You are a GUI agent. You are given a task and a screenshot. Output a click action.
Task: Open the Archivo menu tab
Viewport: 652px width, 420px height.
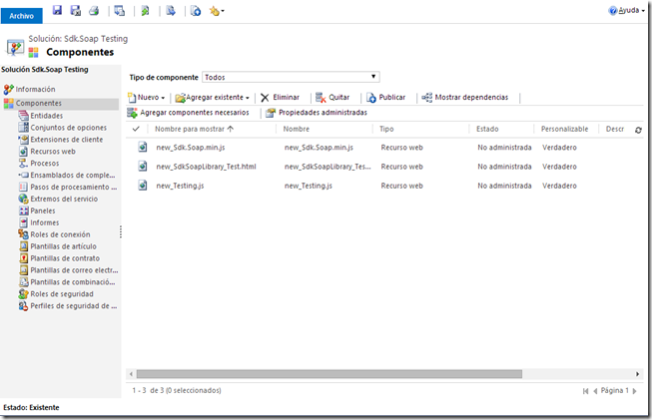pos(21,12)
